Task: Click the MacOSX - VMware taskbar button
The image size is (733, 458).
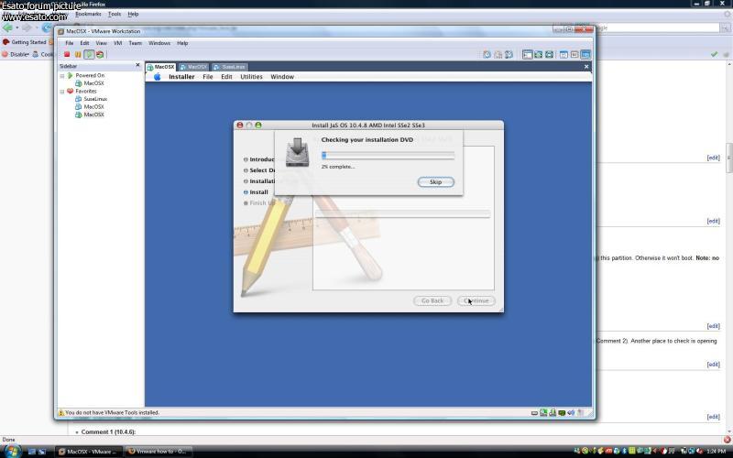Action: pyautogui.click(x=89, y=452)
